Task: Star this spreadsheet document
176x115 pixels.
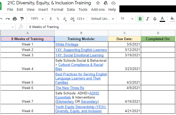Action: [x=98, y=3]
